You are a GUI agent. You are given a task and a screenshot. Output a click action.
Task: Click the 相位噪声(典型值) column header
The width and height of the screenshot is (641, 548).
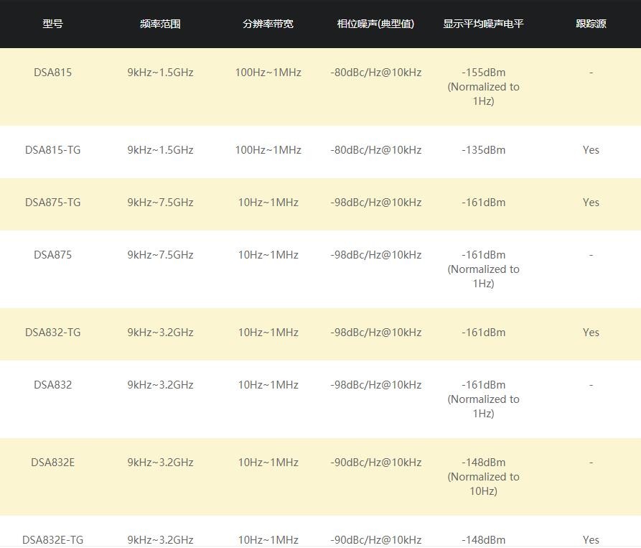(x=375, y=24)
